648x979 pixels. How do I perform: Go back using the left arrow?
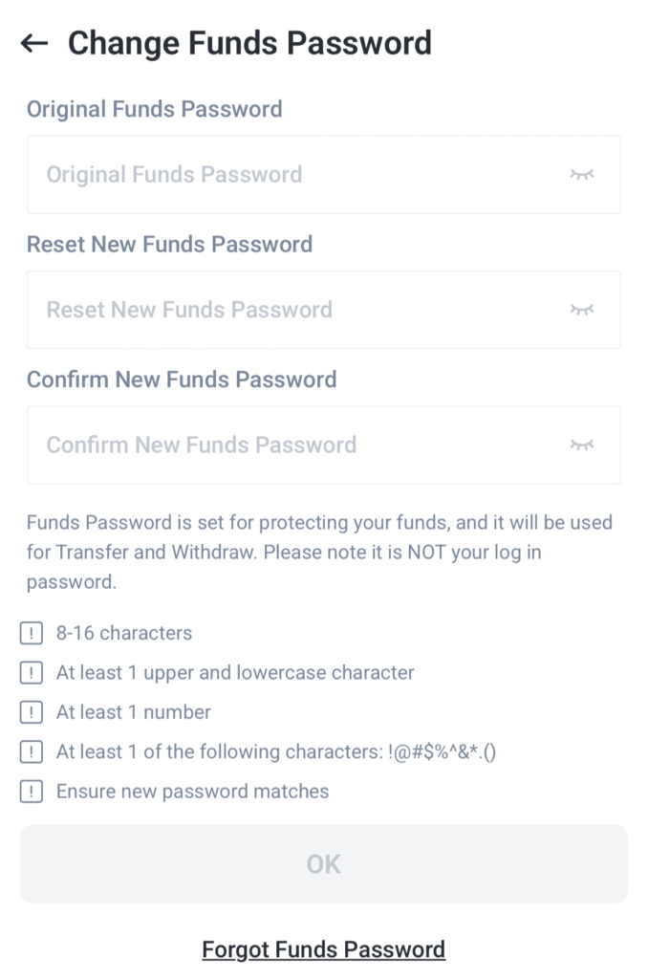[x=34, y=43]
